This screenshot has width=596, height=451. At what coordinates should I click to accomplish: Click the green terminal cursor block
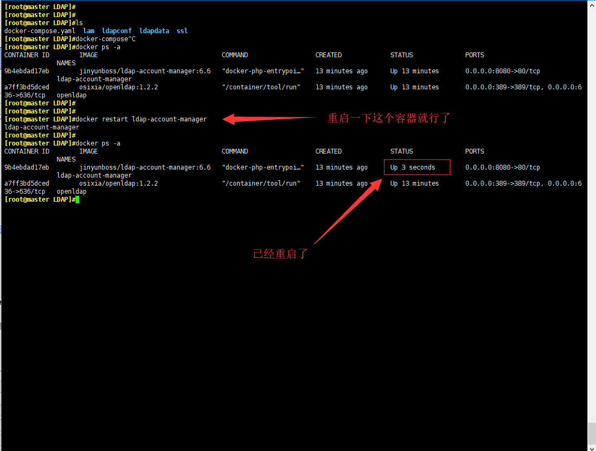tap(78, 200)
